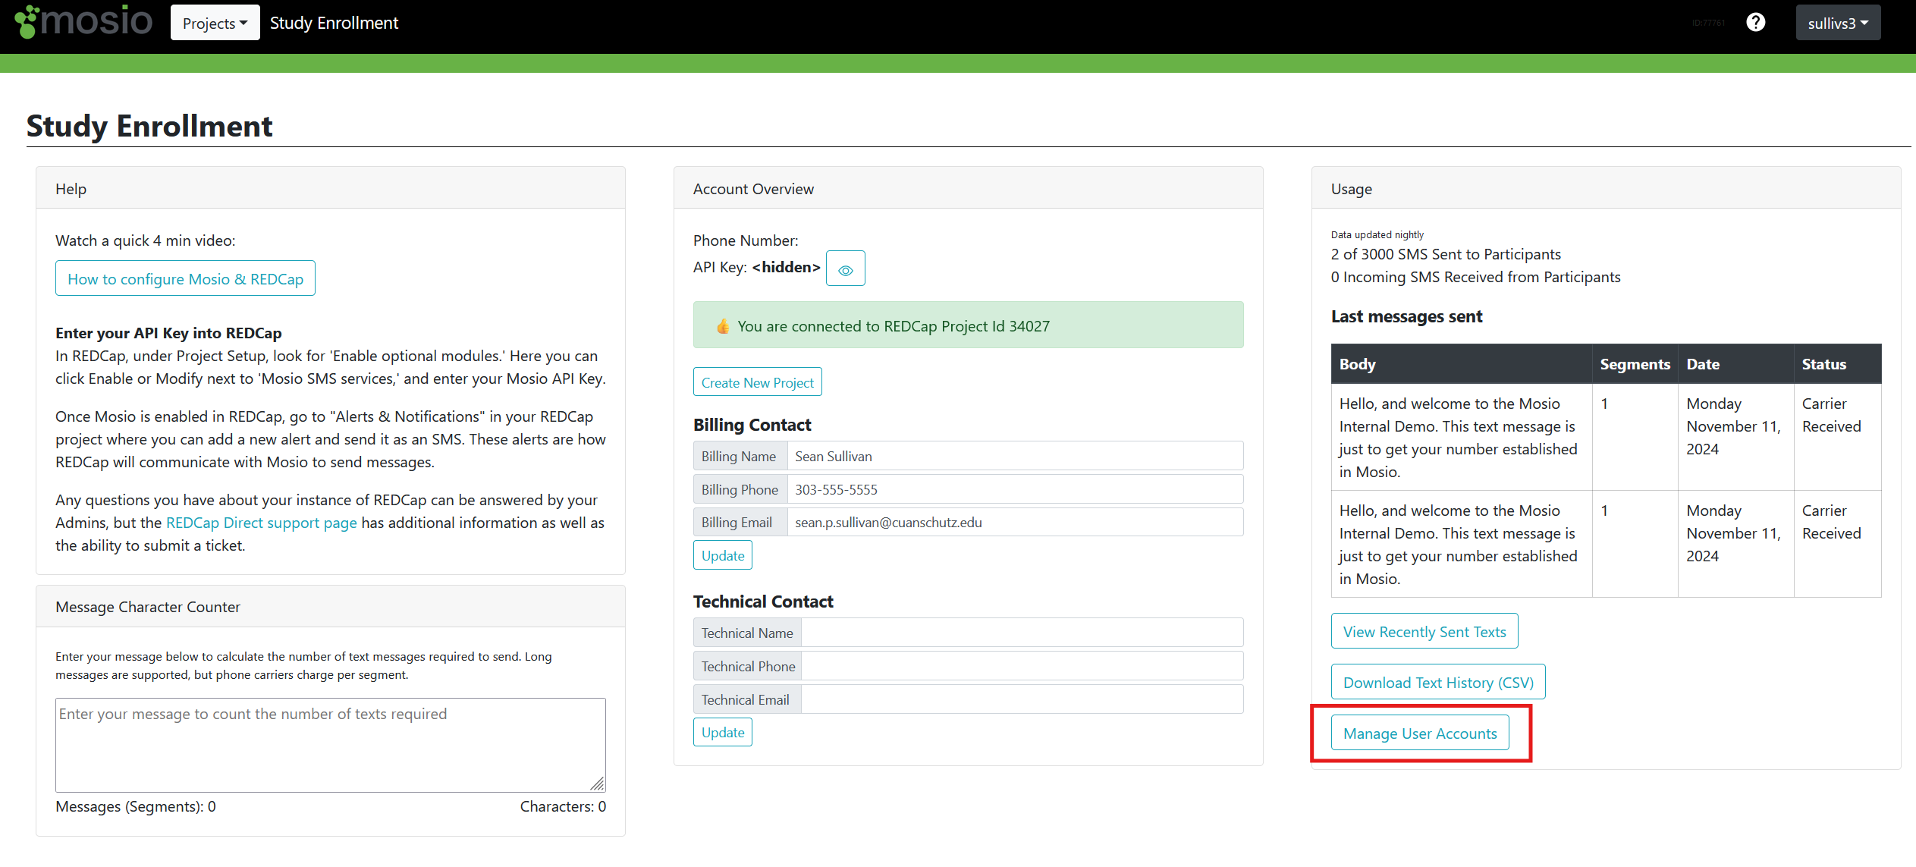Click the Study Enrollment page heading
1916x867 pixels.
click(149, 126)
